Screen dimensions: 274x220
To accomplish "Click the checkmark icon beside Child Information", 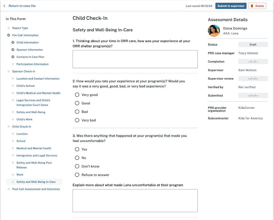I will coord(13,43).
